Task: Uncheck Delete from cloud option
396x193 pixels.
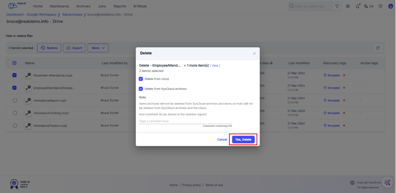Action: (x=141, y=79)
